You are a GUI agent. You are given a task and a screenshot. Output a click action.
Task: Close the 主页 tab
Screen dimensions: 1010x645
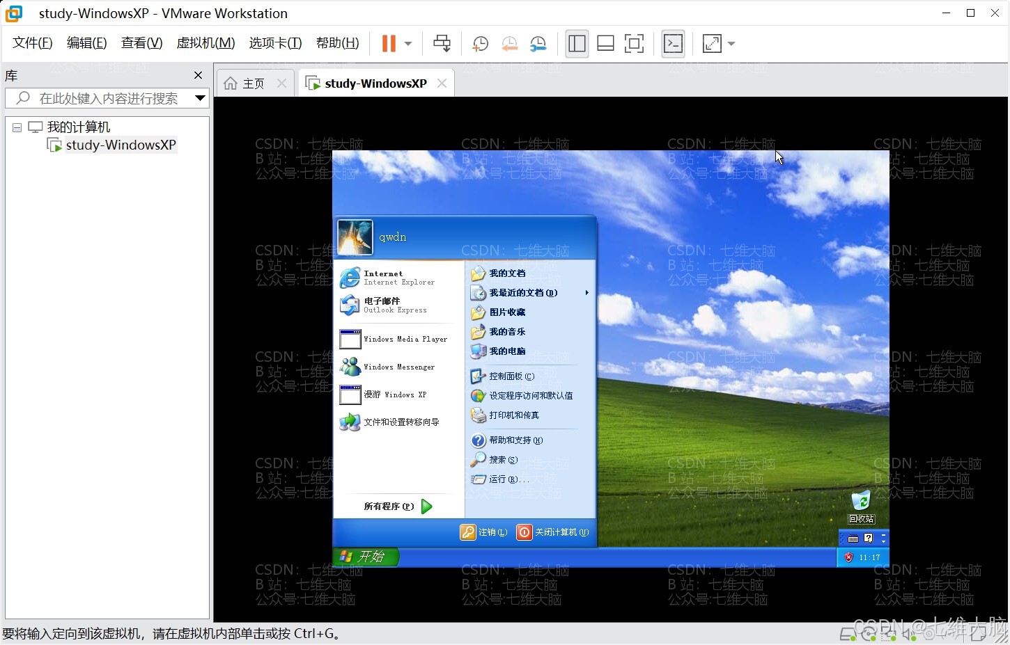[281, 83]
